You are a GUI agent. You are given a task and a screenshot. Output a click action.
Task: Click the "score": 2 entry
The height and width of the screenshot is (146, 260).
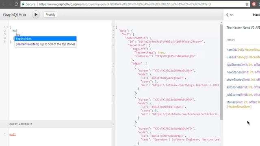click(149, 82)
